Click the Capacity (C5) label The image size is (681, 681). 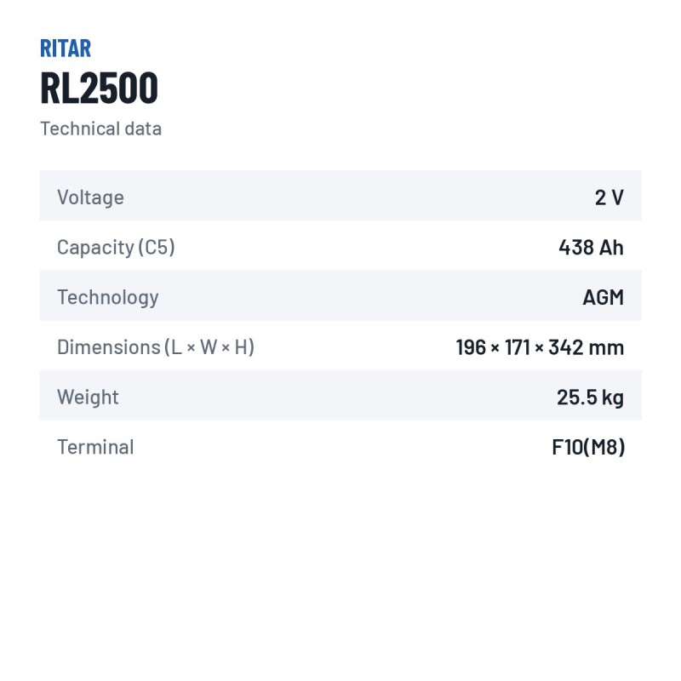point(116,248)
